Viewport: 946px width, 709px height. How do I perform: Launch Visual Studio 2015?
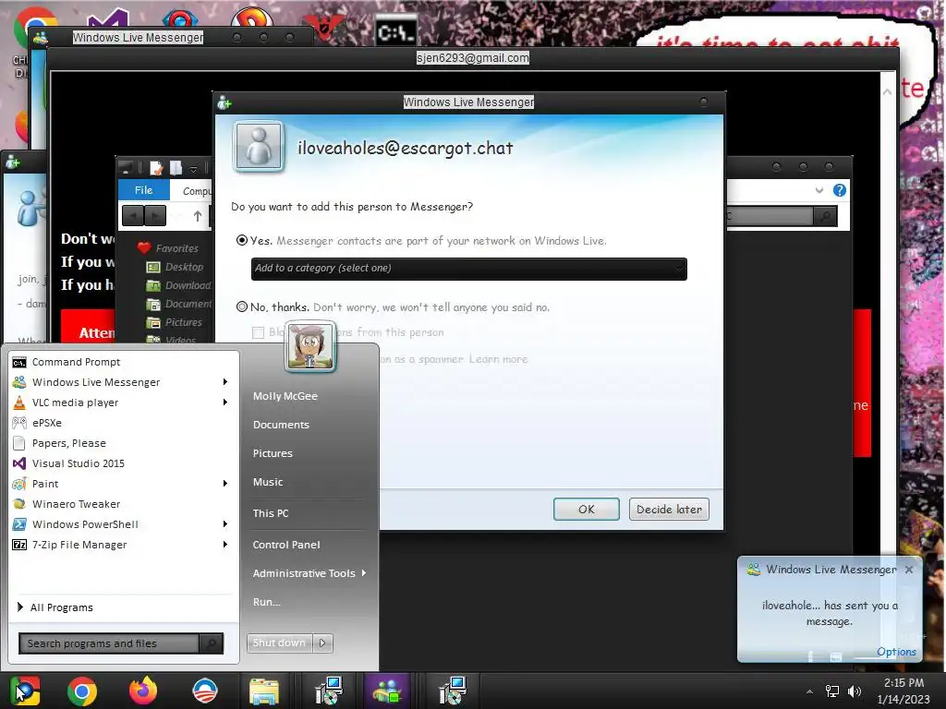point(78,463)
